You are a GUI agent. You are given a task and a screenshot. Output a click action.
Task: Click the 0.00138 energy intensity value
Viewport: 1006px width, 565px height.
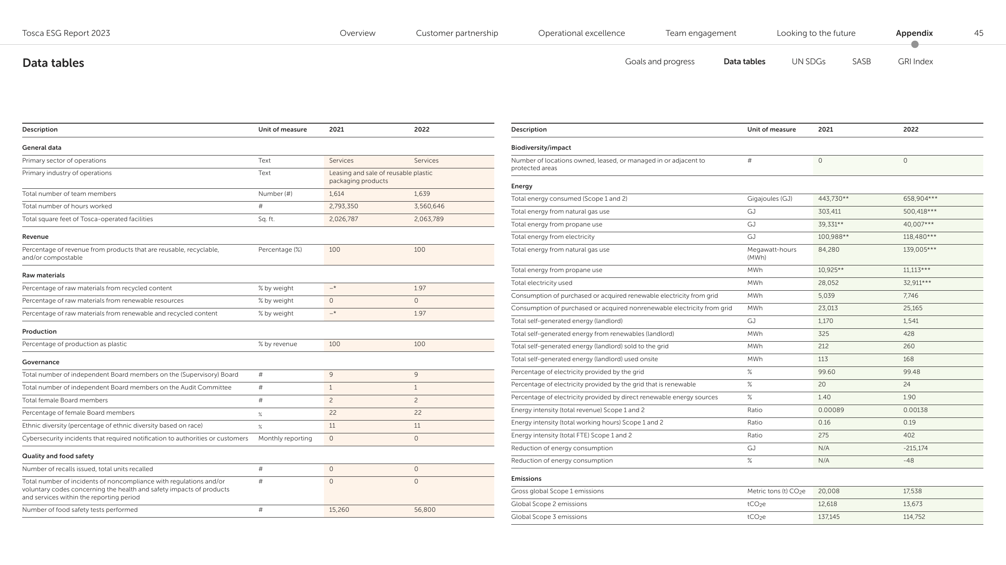point(915,410)
